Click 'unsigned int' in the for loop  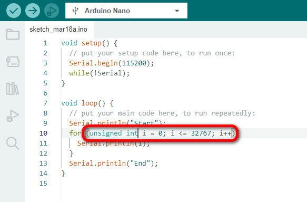pos(114,133)
